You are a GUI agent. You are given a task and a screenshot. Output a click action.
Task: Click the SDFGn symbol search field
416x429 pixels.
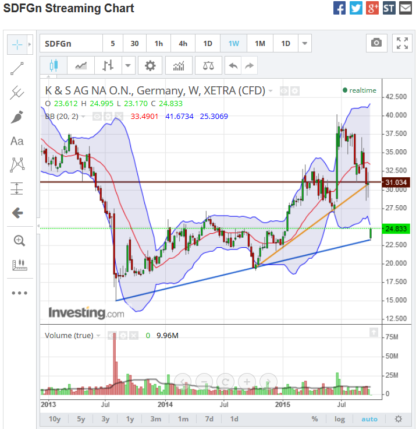tap(71, 43)
